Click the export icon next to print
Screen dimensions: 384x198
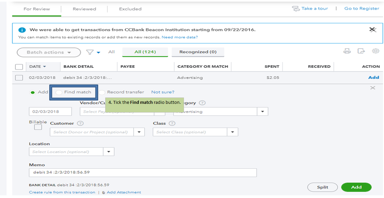point(361,51)
